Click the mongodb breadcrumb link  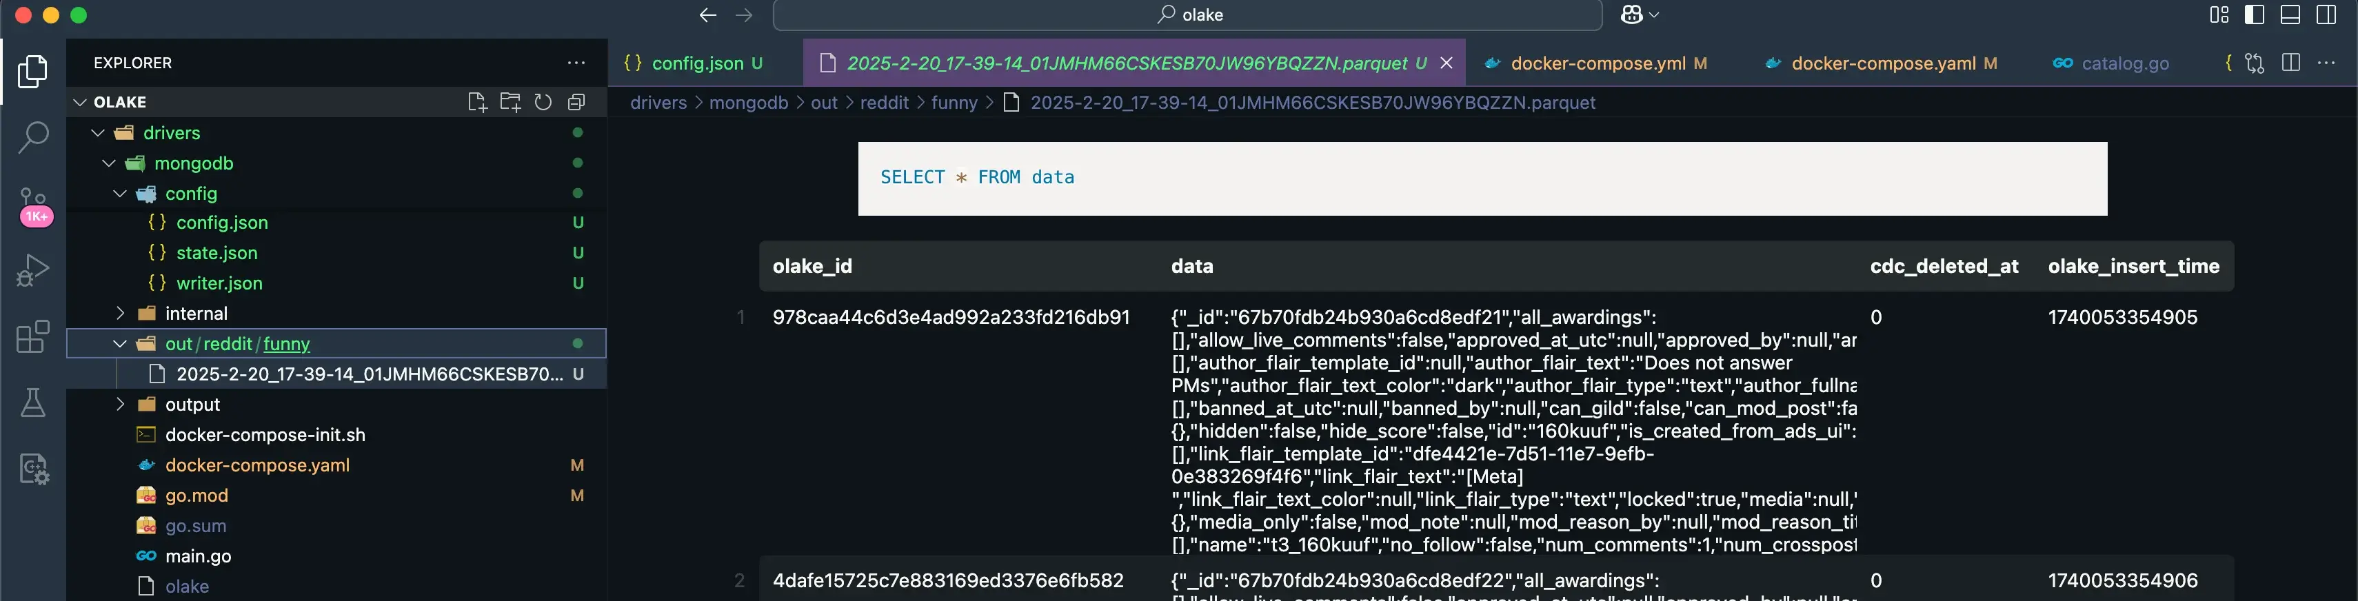pyautogui.click(x=748, y=103)
